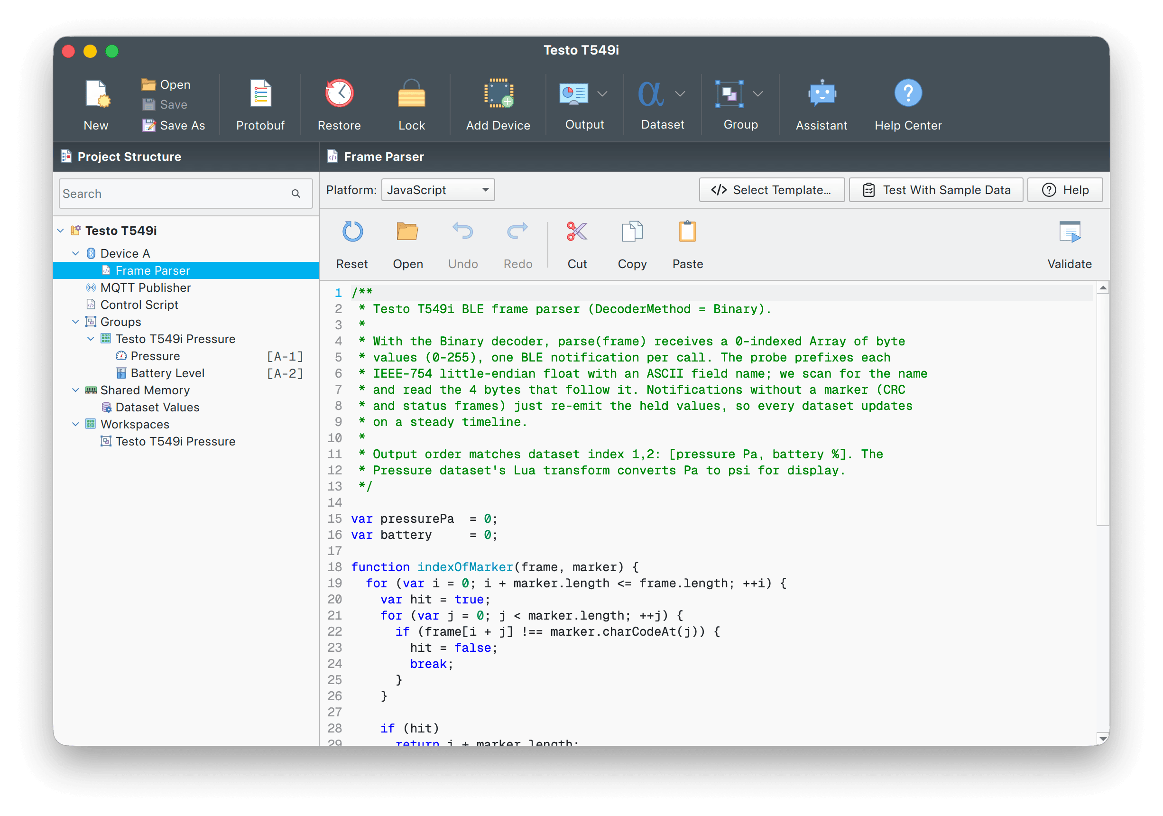Screen dimensions: 1163x816
Task: Click Select Template button
Action: [771, 190]
